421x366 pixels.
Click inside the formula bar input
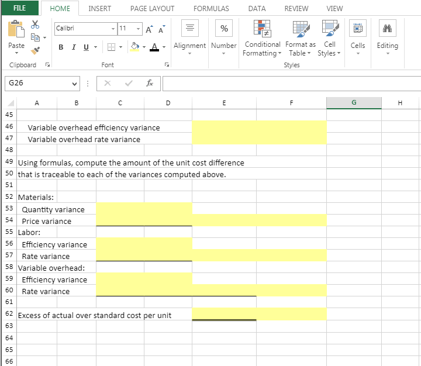point(292,84)
